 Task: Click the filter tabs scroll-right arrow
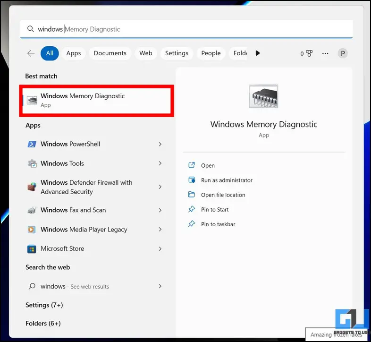pyautogui.click(x=258, y=53)
